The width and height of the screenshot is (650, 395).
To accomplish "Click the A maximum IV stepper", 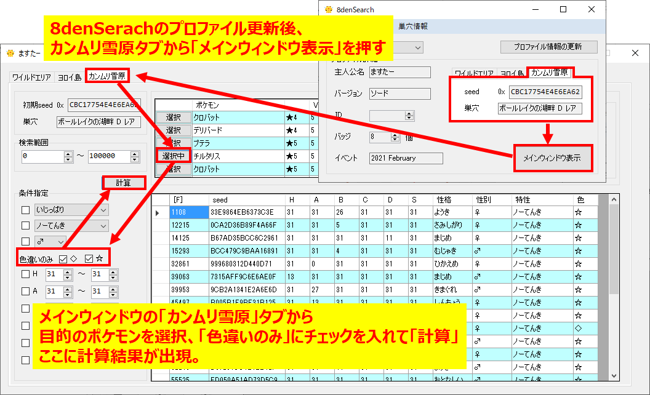I will (x=113, y=292).
